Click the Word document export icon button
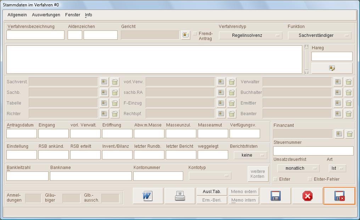Screen dimensions: 360x220 148,196
